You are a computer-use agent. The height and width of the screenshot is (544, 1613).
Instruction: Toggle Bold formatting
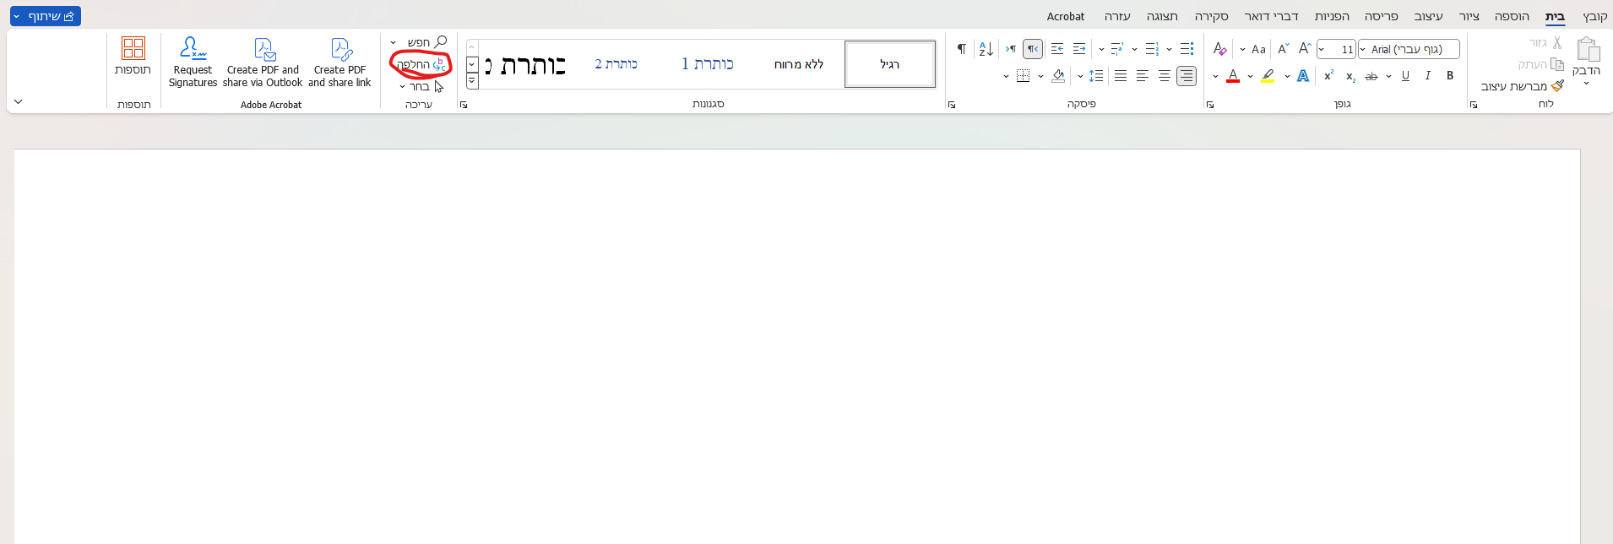tap(1450, 76)
